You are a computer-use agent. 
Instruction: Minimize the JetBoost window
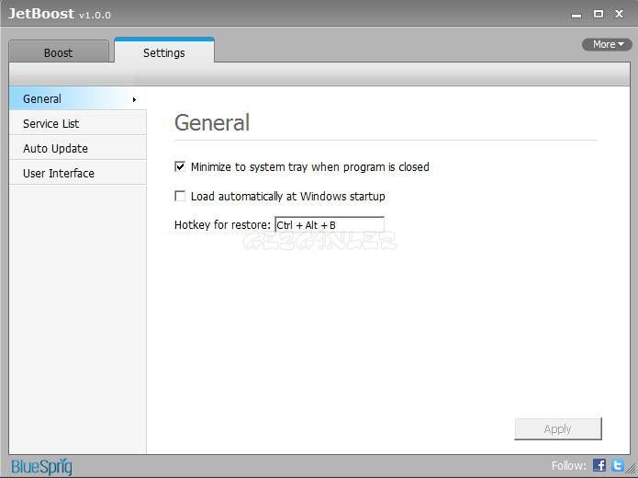(x=576, y=15)
